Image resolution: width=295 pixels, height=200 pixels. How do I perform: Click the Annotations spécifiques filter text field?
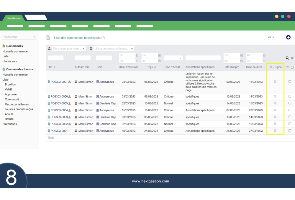(203, 58)
